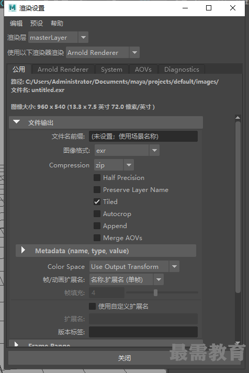Click the 帧填充 slider handle

pos(155,292)
